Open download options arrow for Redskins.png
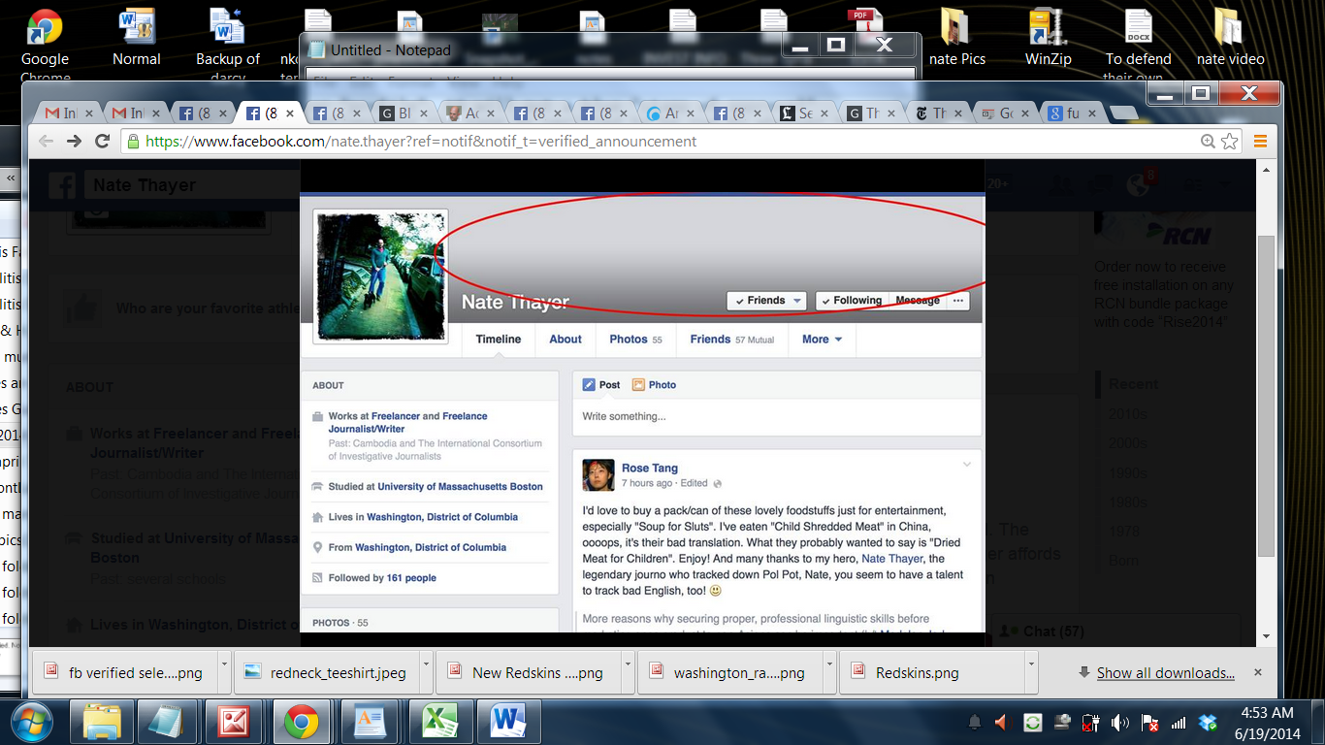 [1031, 672]
